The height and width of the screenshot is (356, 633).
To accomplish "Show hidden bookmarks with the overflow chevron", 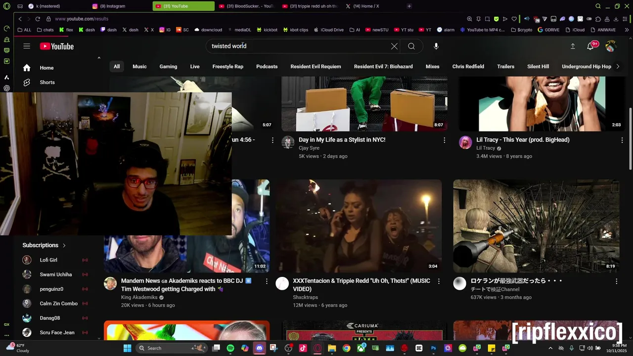I will 627,30.
